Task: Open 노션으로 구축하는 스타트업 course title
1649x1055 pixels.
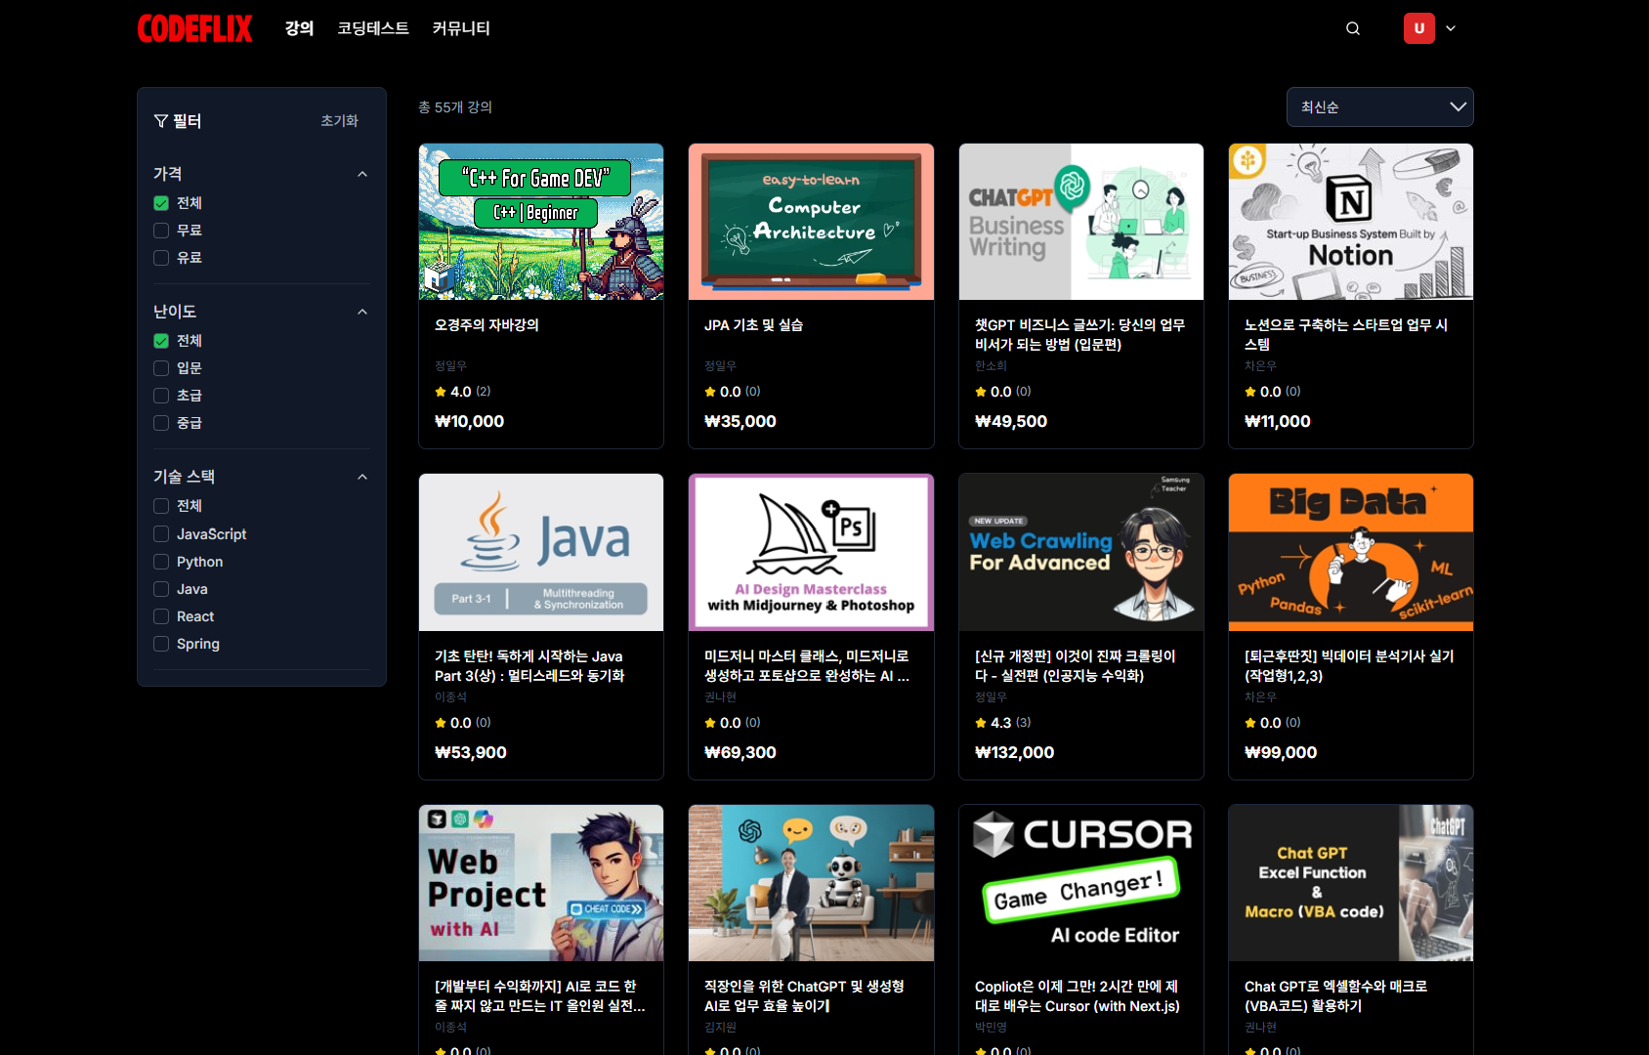Action: click(x=1345, y=335)
